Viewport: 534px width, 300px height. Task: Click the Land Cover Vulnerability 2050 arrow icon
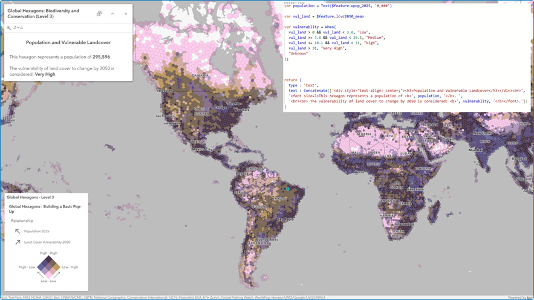(18, 242)
